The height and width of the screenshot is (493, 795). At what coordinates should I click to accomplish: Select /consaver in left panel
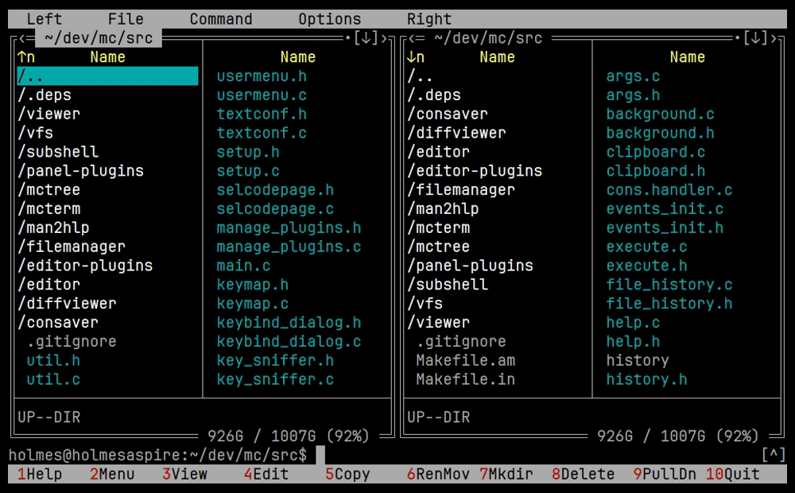click(58, 323)
